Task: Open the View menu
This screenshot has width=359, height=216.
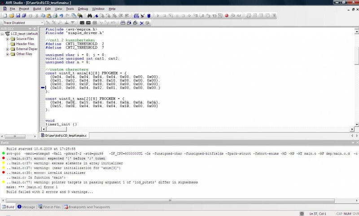Action: click(58, 9)
